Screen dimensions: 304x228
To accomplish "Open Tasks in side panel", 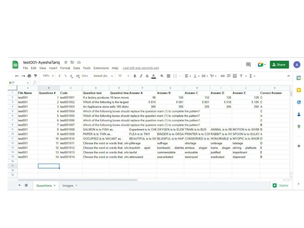I will 299,102.
